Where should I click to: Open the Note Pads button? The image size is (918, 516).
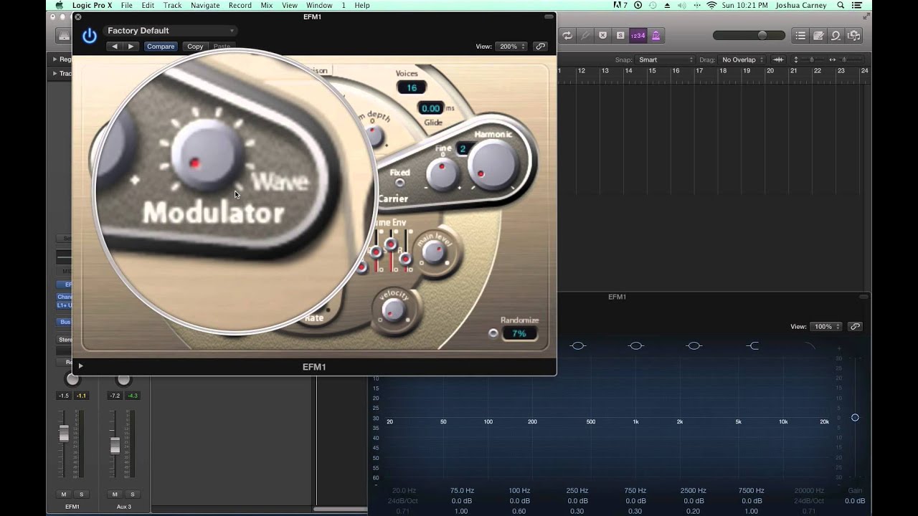[x=818, y=35]
